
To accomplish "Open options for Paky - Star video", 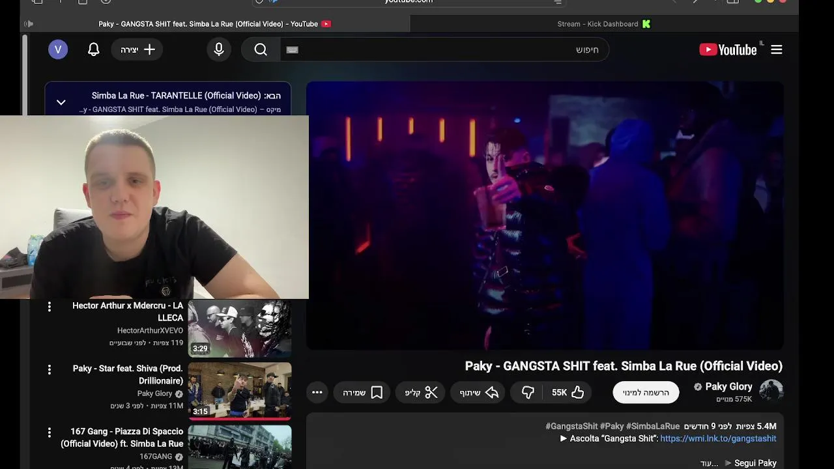I will tap(49, 369).
